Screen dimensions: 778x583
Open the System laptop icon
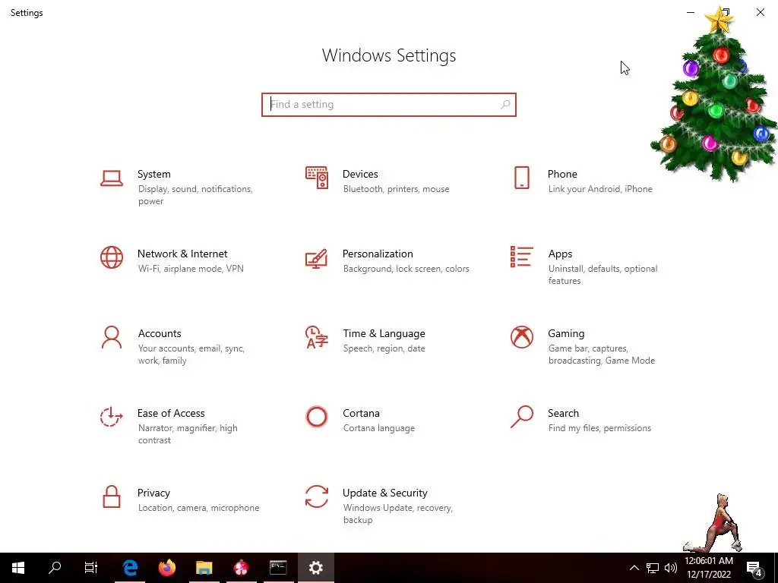pos(112,178)
